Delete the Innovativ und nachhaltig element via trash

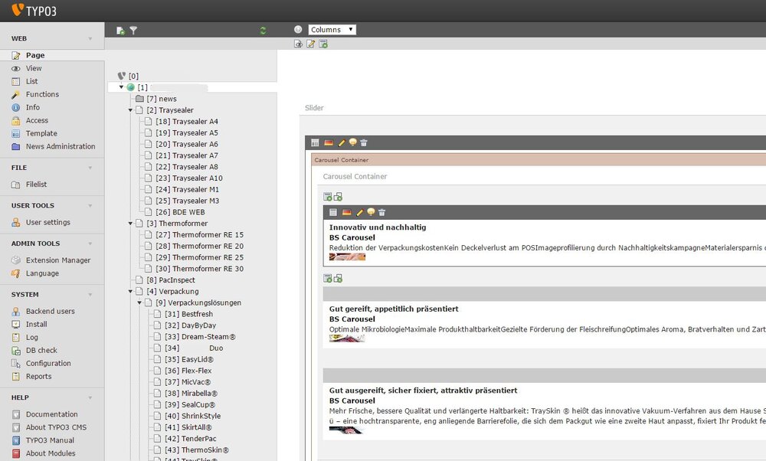tap(381, 212)
